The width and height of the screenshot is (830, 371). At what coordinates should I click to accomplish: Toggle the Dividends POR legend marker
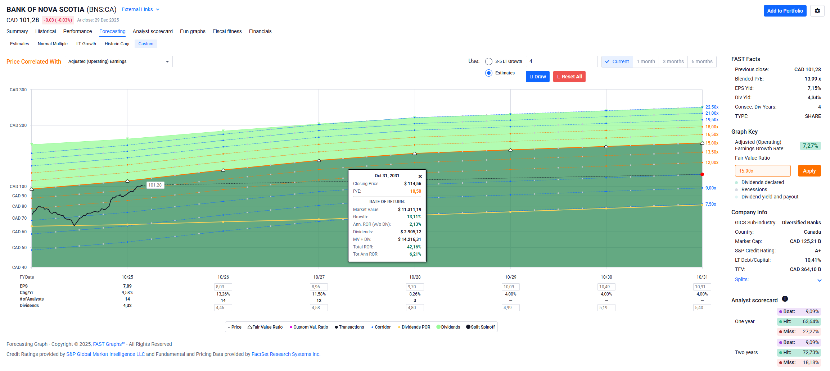click(399, 327)
